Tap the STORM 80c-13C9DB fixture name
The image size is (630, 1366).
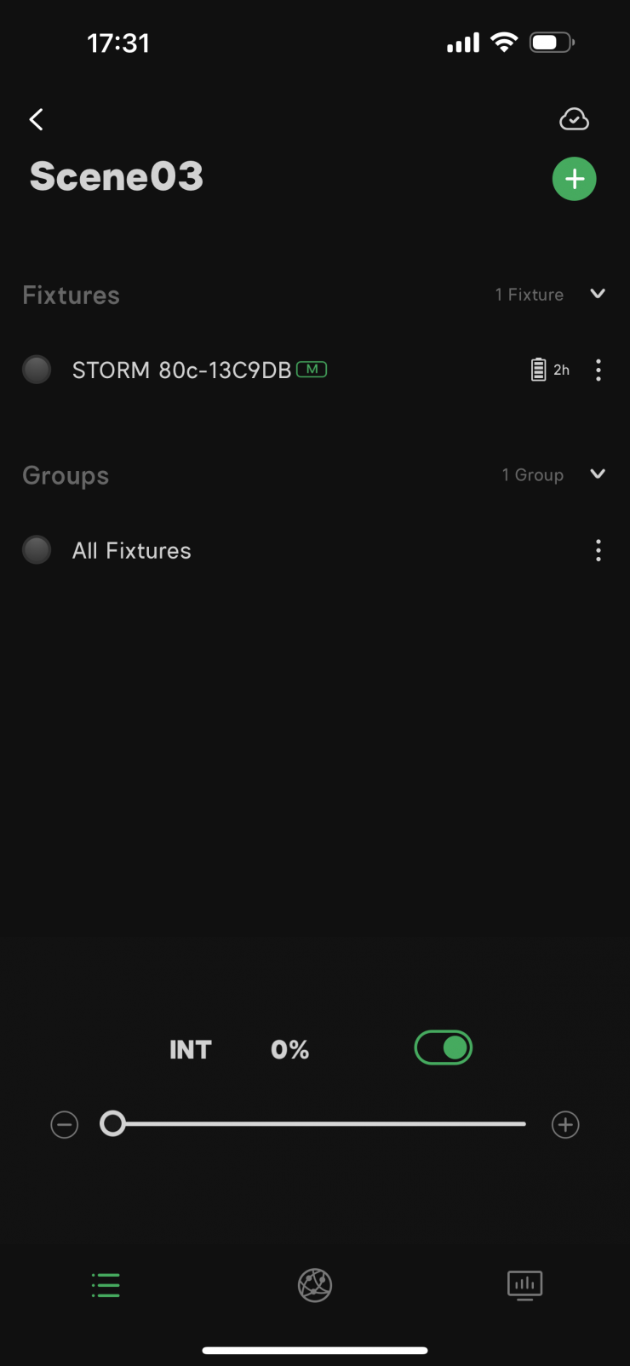181,370
